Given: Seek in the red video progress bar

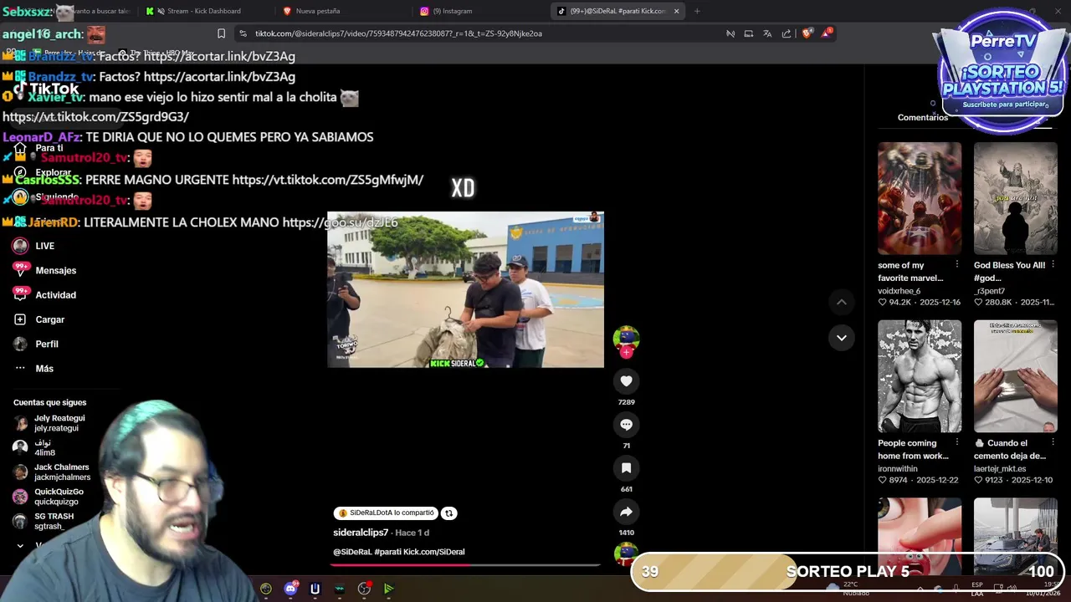Looking at the screenshot, I should coord(465,564).
